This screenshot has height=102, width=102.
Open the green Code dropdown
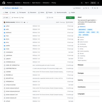pyautogui.click(x=70, y=18)
